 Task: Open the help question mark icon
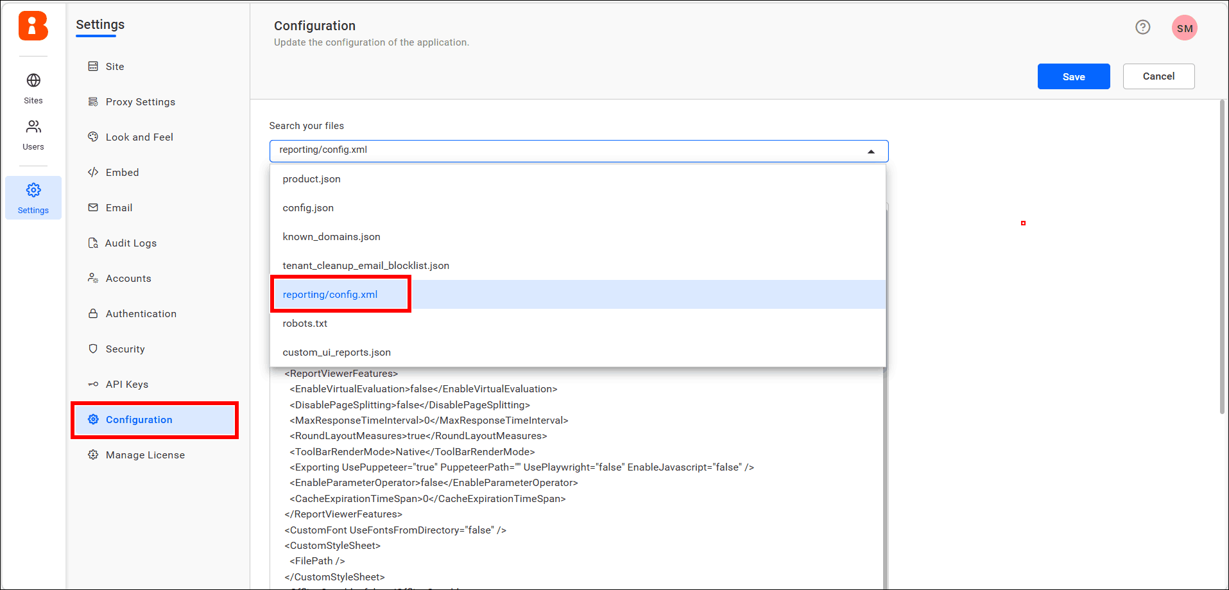[1143, 27]
